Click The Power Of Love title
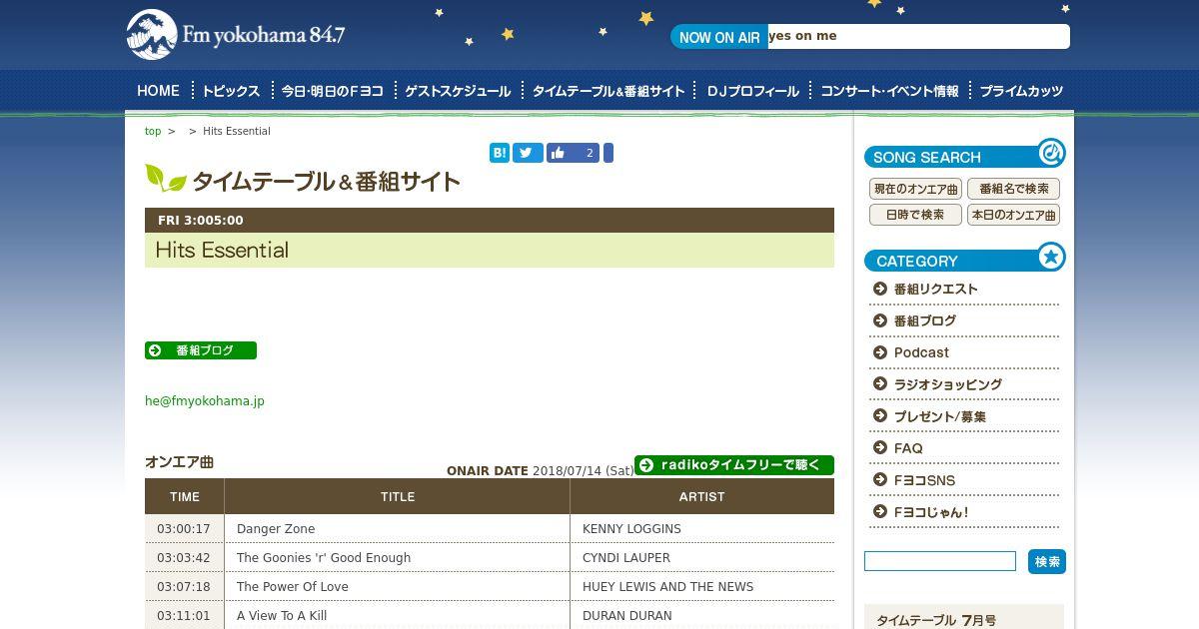 [x=293, y=587]
